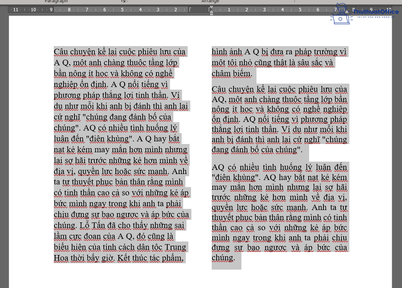The width and height of the screenshot is (402, 288).
Task: Click the line "nạt kẻ kém may mắn hơn mình nhưng"
Action: click(x=120, y=150)
